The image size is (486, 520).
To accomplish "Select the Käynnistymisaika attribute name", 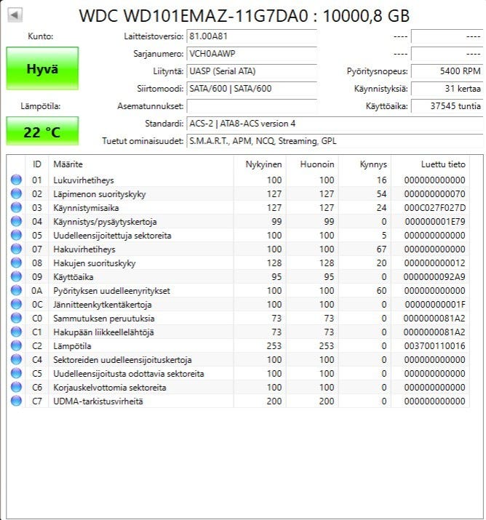I will [x=86, y=208].
